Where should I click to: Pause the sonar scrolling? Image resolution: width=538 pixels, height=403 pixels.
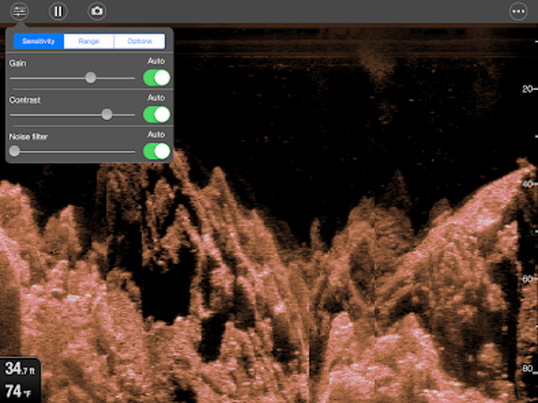coord(58,11)
